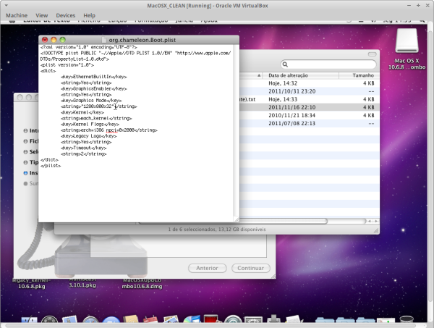Select the MacOSXUpdCombo10.6.8.dmg desktop file
The height and width of the screenshot is (328, 434).
pos(142,284)
